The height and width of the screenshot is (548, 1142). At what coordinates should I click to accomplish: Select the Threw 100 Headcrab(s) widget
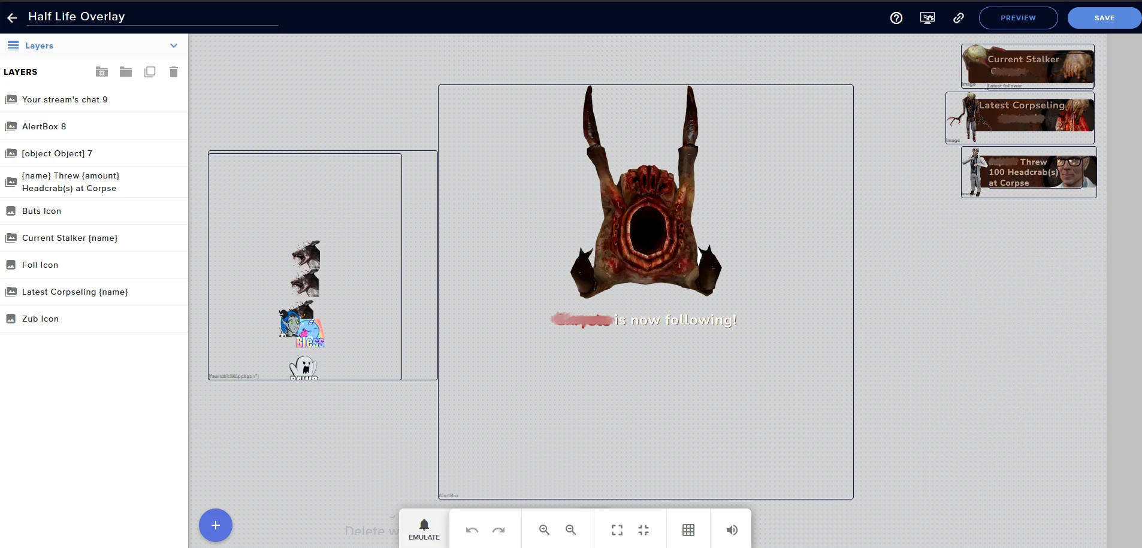(x=1029, y=172)
